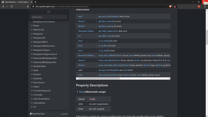208x117 pixels.
Task: Click the table's scroll-left arrow
Action: (x=77, y=79)
